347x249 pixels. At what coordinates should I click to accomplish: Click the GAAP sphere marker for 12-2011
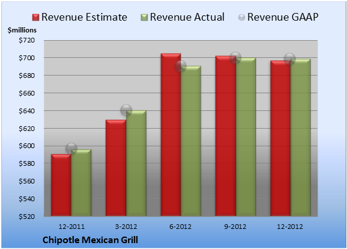point(71,149)
